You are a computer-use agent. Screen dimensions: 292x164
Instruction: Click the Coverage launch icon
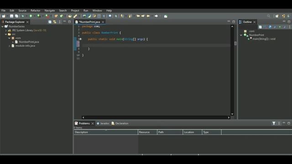tap(39, 16)
